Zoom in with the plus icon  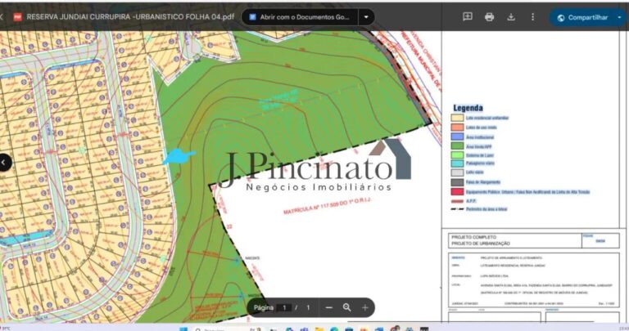click(x=365, y=307)
